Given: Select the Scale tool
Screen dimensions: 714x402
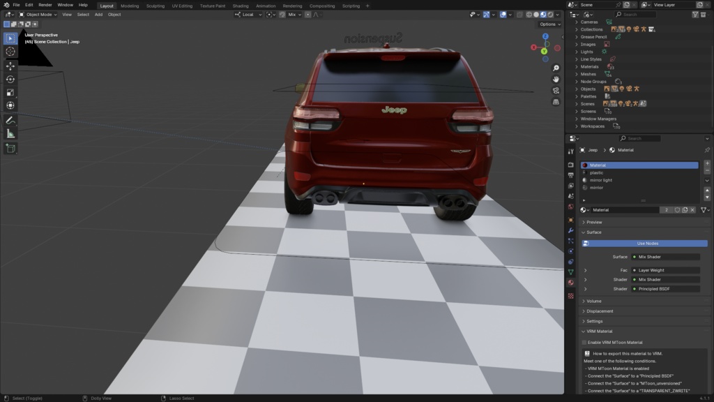Looking at the screenshot, I should click(10, 93).
